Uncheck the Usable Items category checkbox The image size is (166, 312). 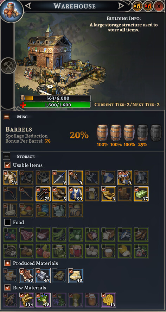pyautogui.click(x=7, y=165)
